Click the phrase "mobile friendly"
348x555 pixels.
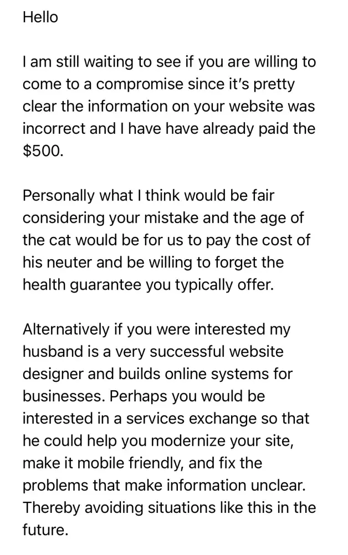[x=121, y=462]
